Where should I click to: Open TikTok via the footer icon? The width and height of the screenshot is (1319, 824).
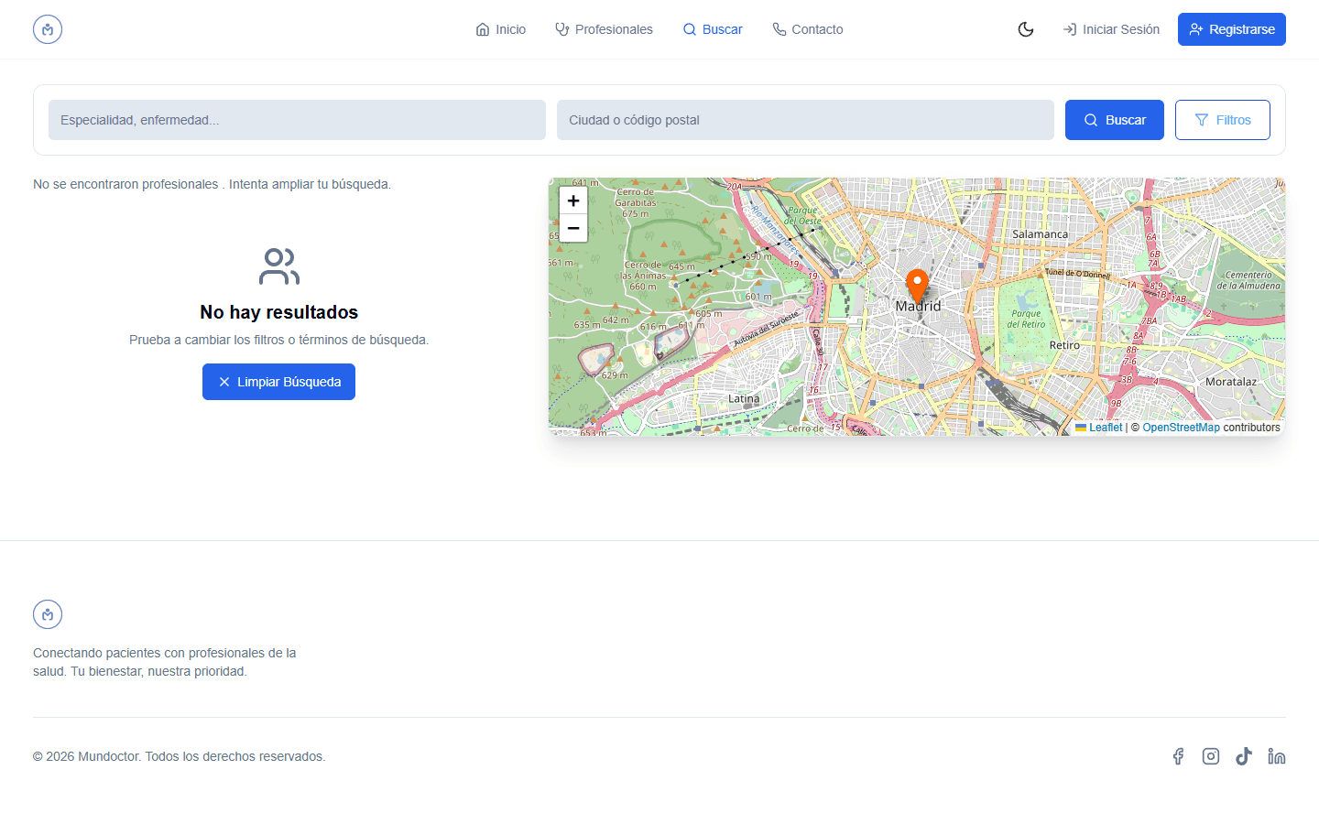click(x=1244, y=755)
